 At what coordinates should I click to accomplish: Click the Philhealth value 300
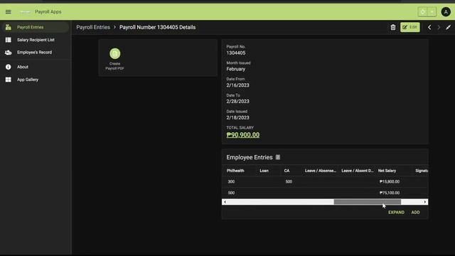pos(231,182)
